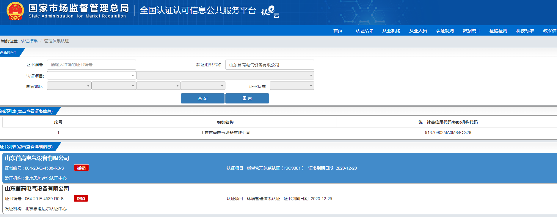Open the 首页 menu item
Viewport: 557px width, 217px height.
click(x=338, y=31)
